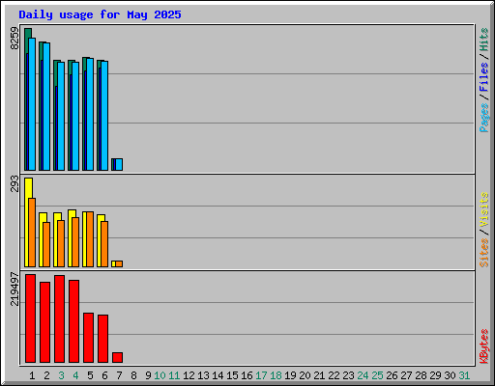Click day 8 on the x-axis

click(133, 375)
